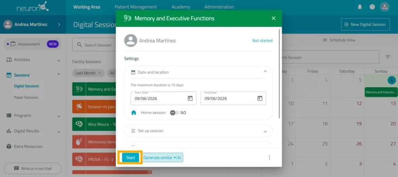The height and width of the screenshot is (177, 398).
Task: Click the Start button
Action: coord(131,157)
